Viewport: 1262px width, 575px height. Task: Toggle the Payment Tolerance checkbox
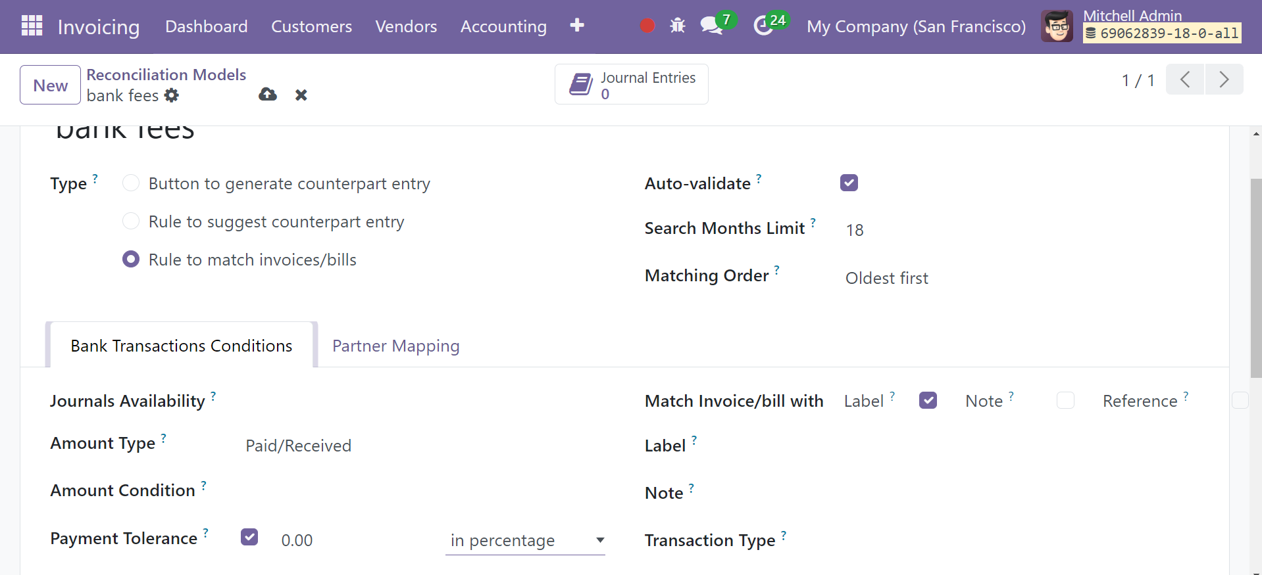pos(249,537)
